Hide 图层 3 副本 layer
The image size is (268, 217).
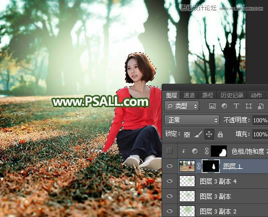[x=169, y=196]
